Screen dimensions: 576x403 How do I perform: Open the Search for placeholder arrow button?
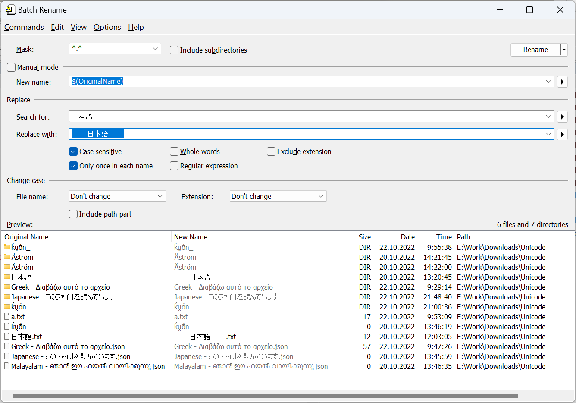click(x=562, y=116)
